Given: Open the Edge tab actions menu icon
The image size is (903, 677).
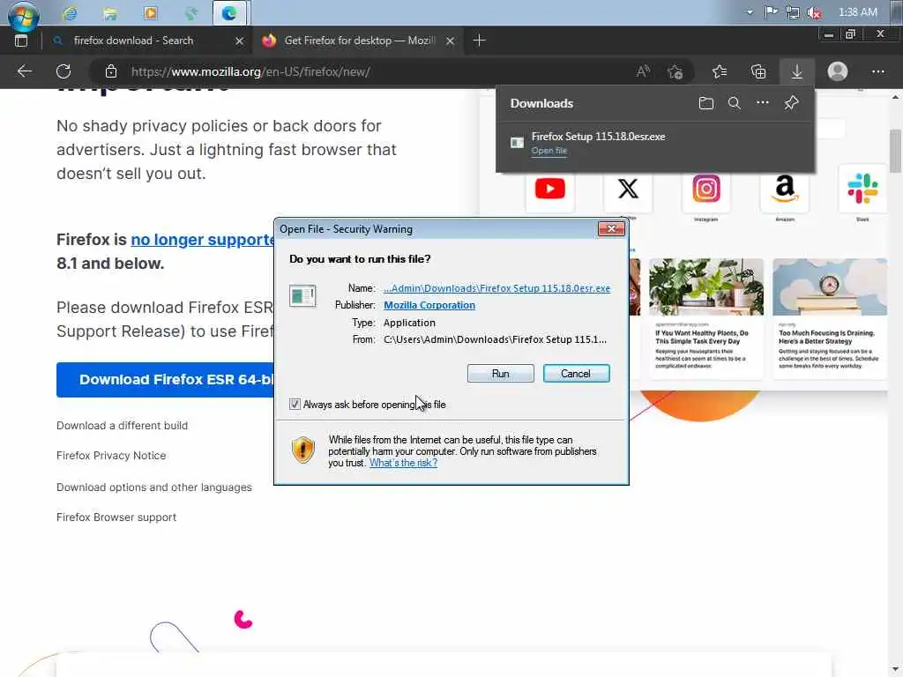Looking at the screenshot, I should pyautogui.click(x=21, y=41).
